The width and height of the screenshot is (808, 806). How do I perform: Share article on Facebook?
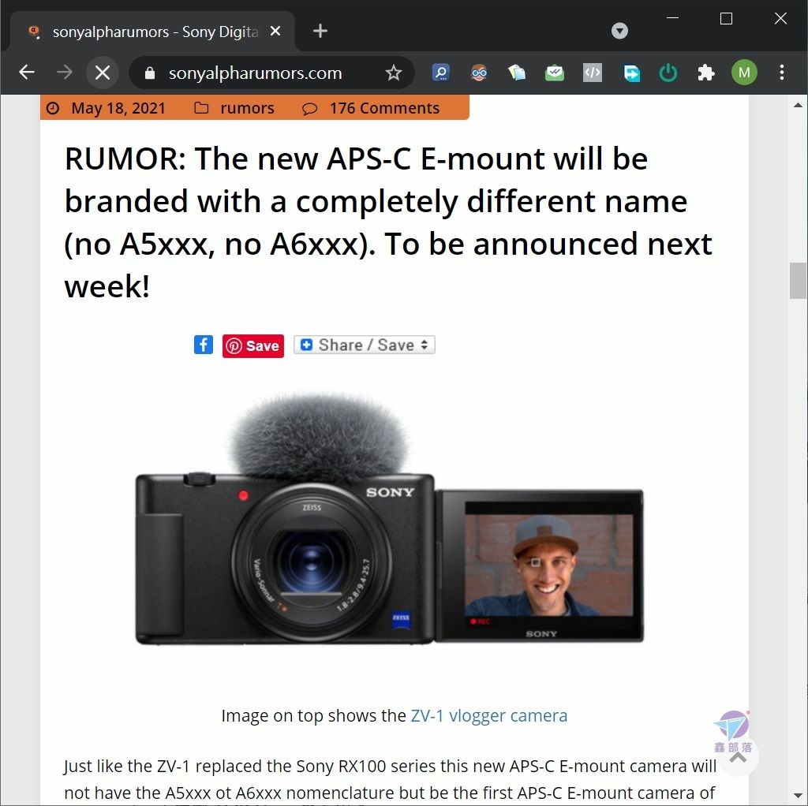coord(204,345)
